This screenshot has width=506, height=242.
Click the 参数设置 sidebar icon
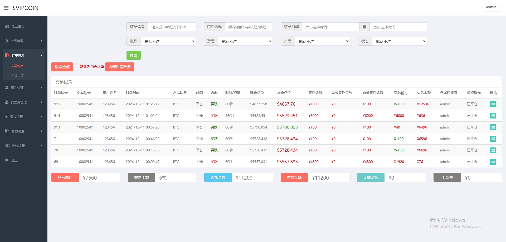(x=7, y=131)
